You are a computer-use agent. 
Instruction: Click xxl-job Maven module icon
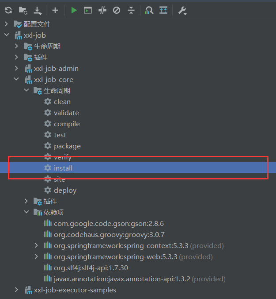click(x=18, y=35)
